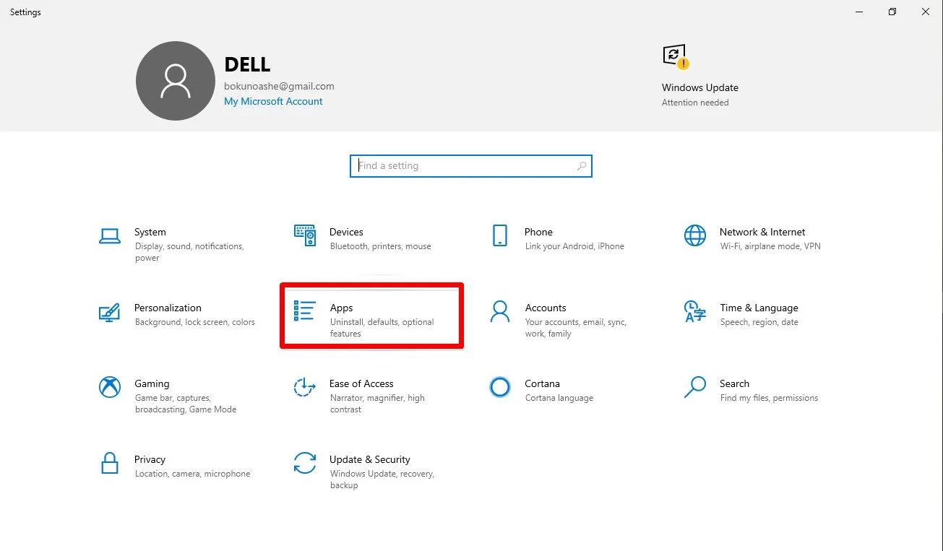Open the Cortana circle icon

coord(500,388)
